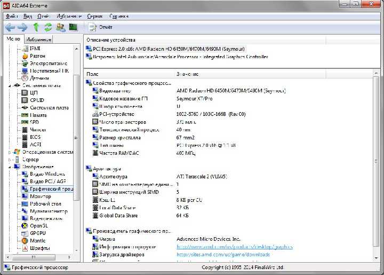
Task: Select Видео Windows tree item
Action: pos(43,174)
